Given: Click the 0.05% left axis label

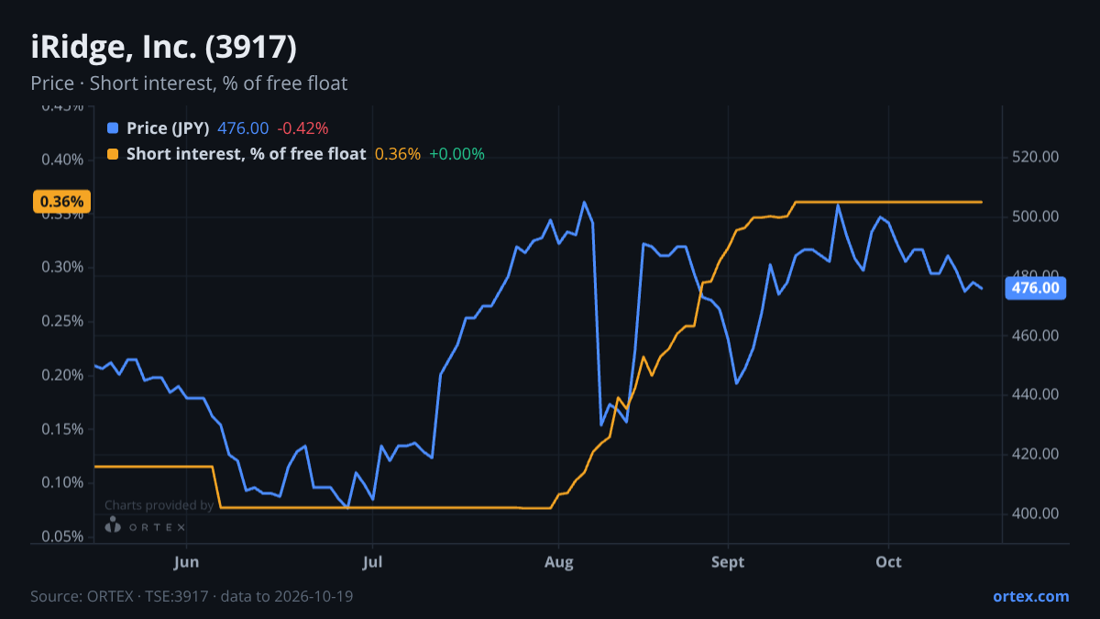Looking at the screenshot, I should (63, 536).
